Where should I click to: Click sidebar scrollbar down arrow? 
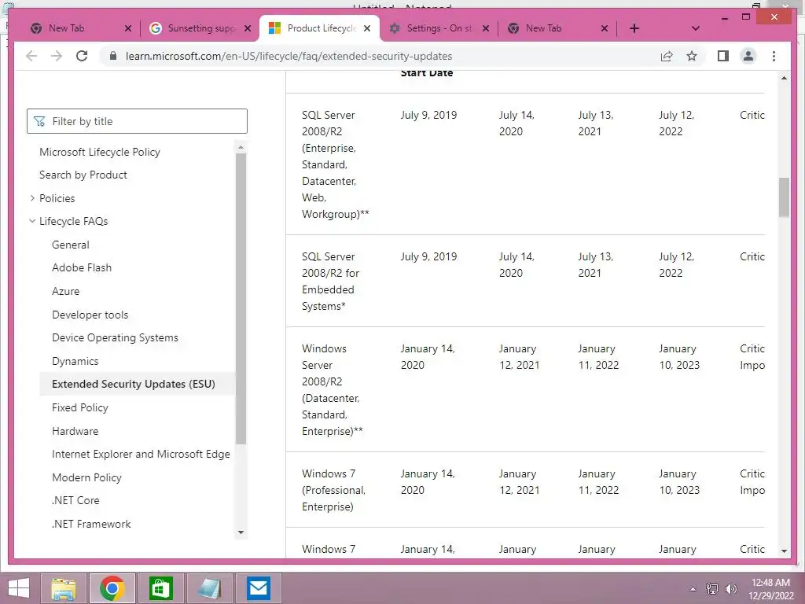[241, 532]
